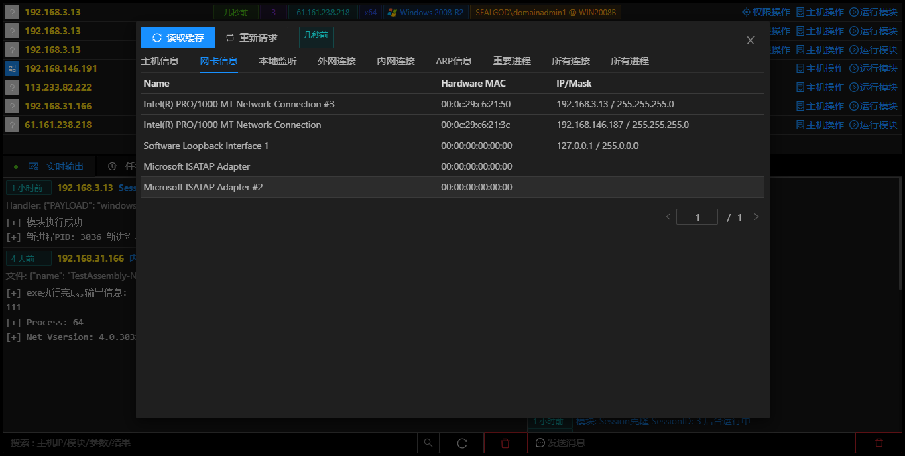Go to the previous page of the table
The image size is (905, 456).
coord(668,217)
